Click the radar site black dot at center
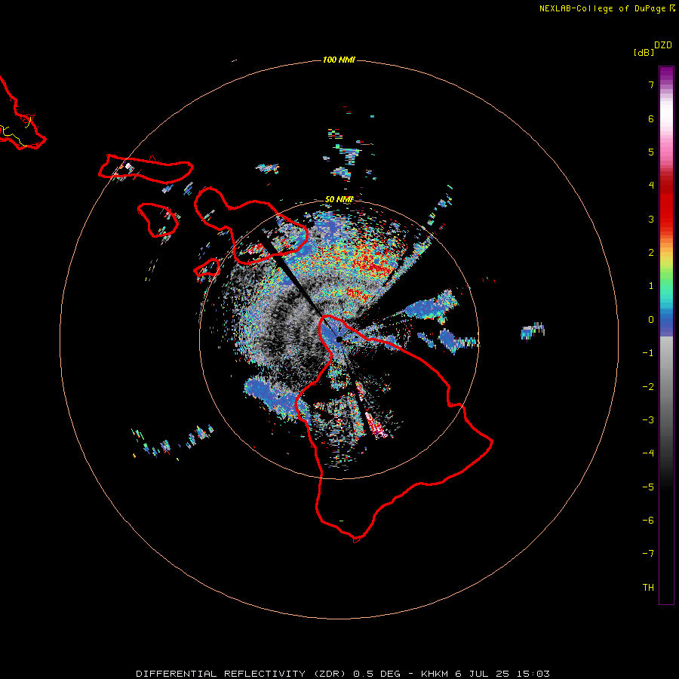Viewport: 679px width, 679px height. pyautogui.click(x=339, y=339)
